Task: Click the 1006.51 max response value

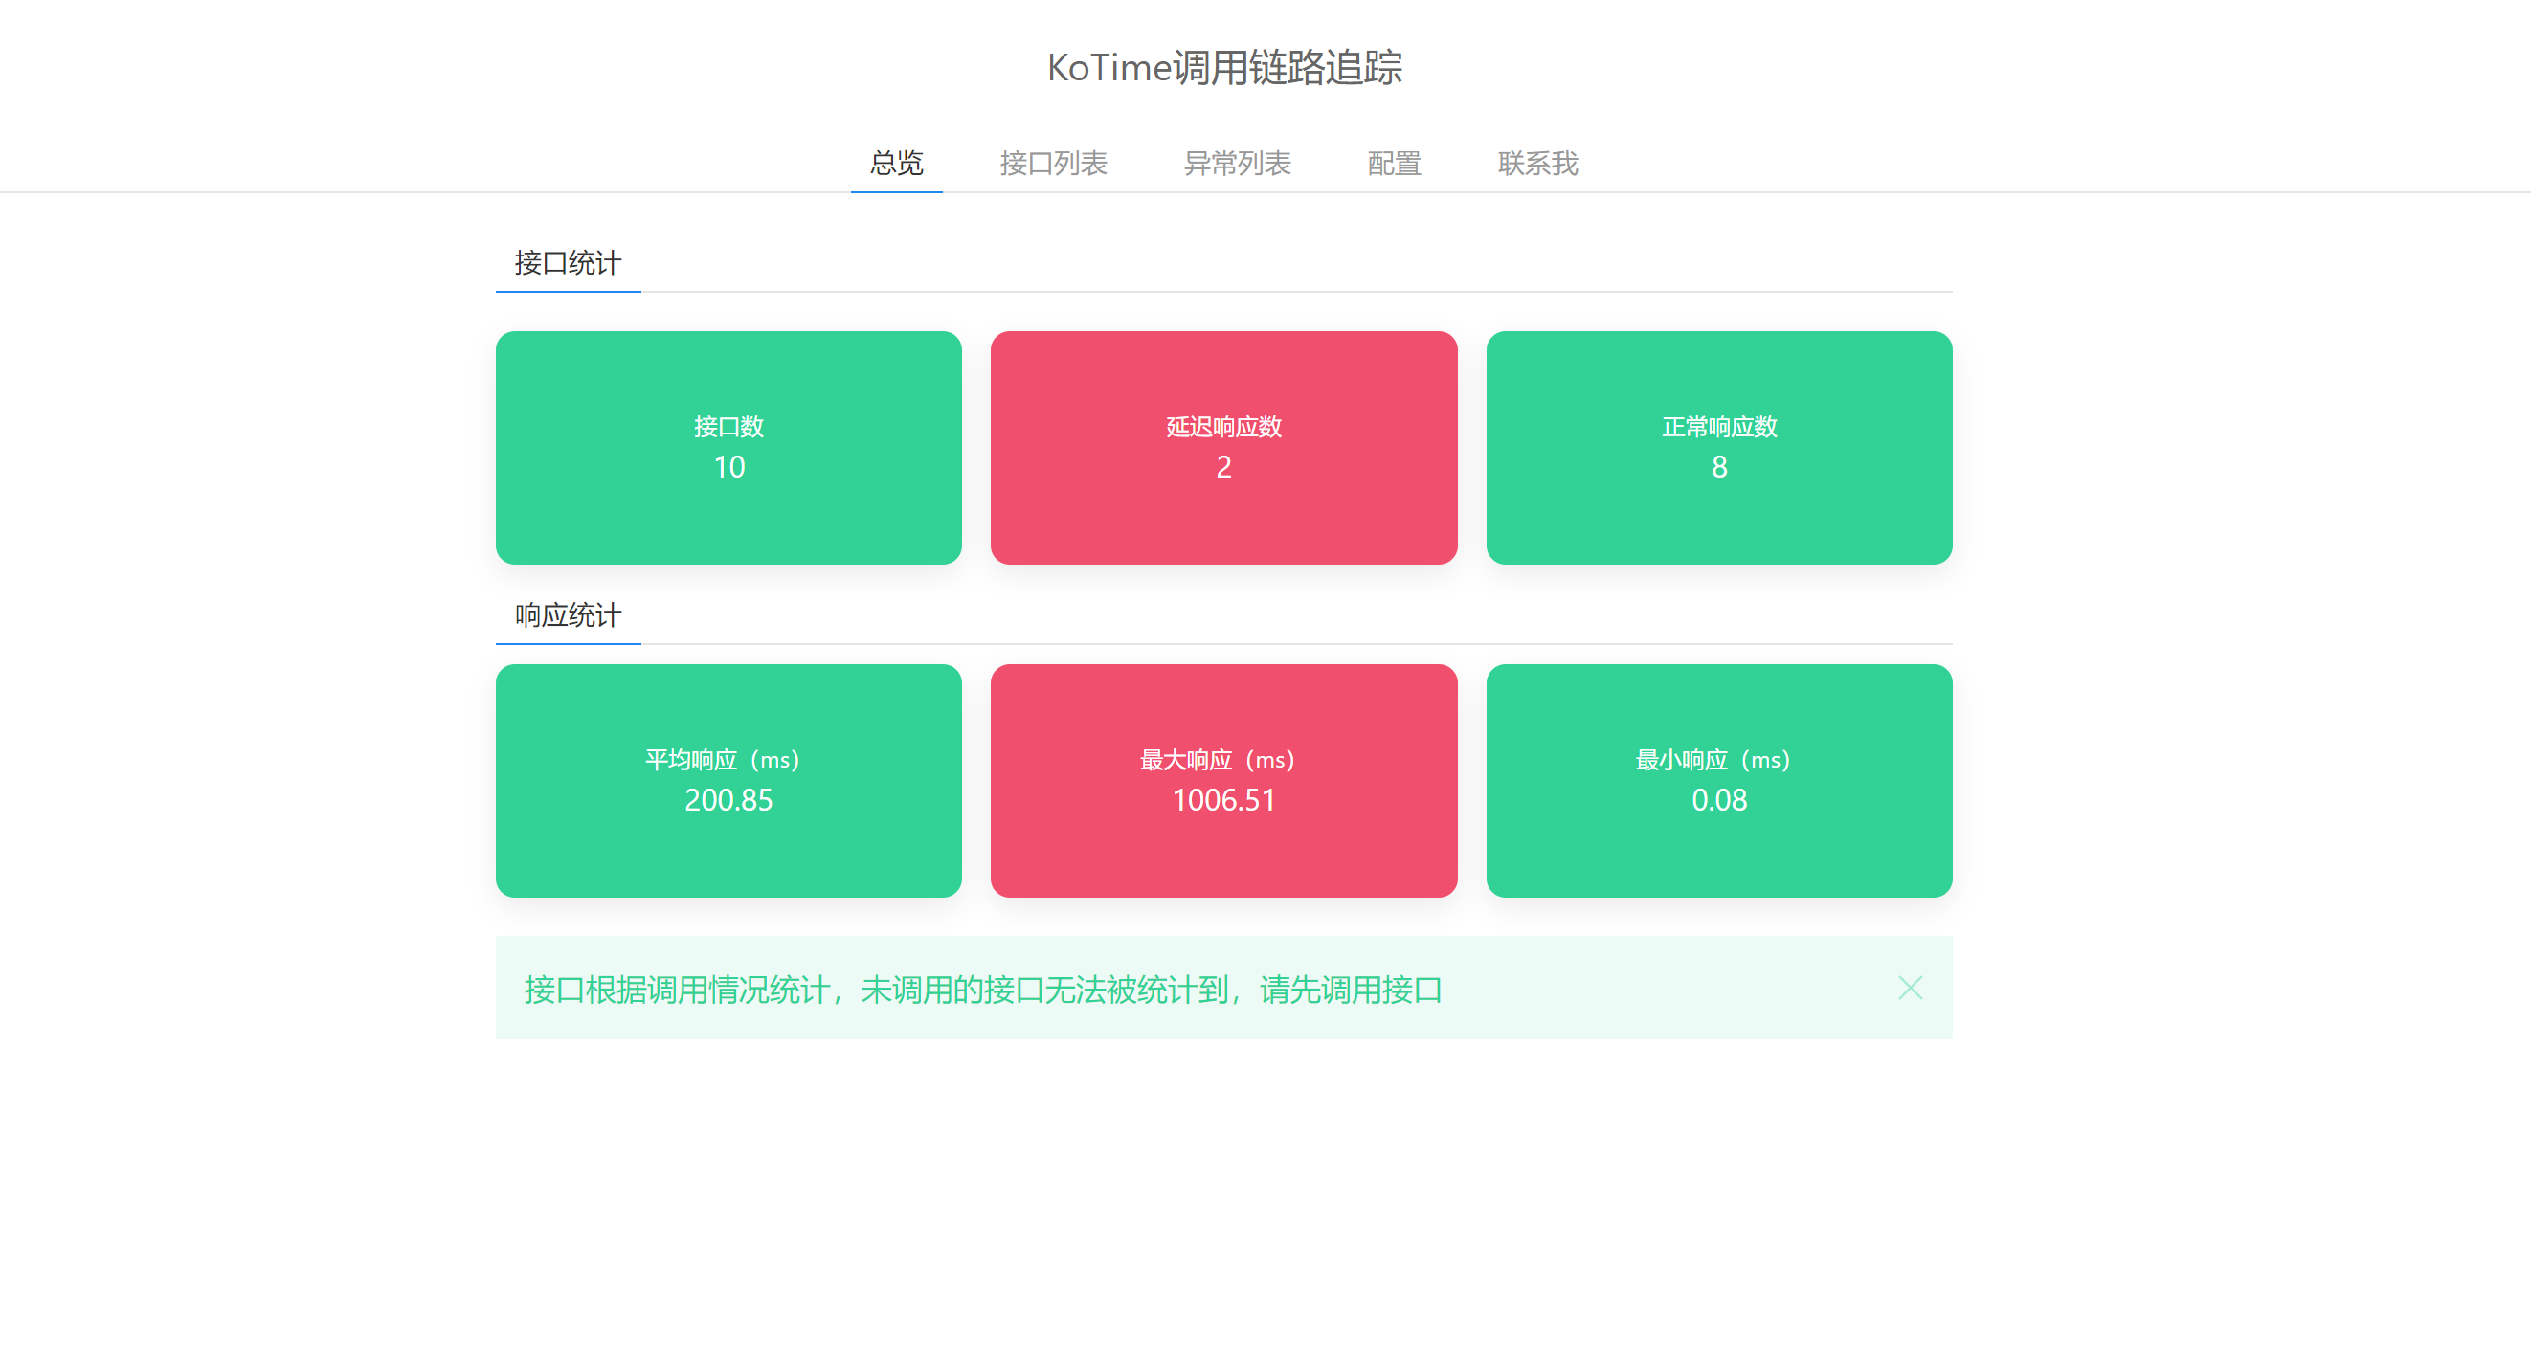Action: [1223, 801]
